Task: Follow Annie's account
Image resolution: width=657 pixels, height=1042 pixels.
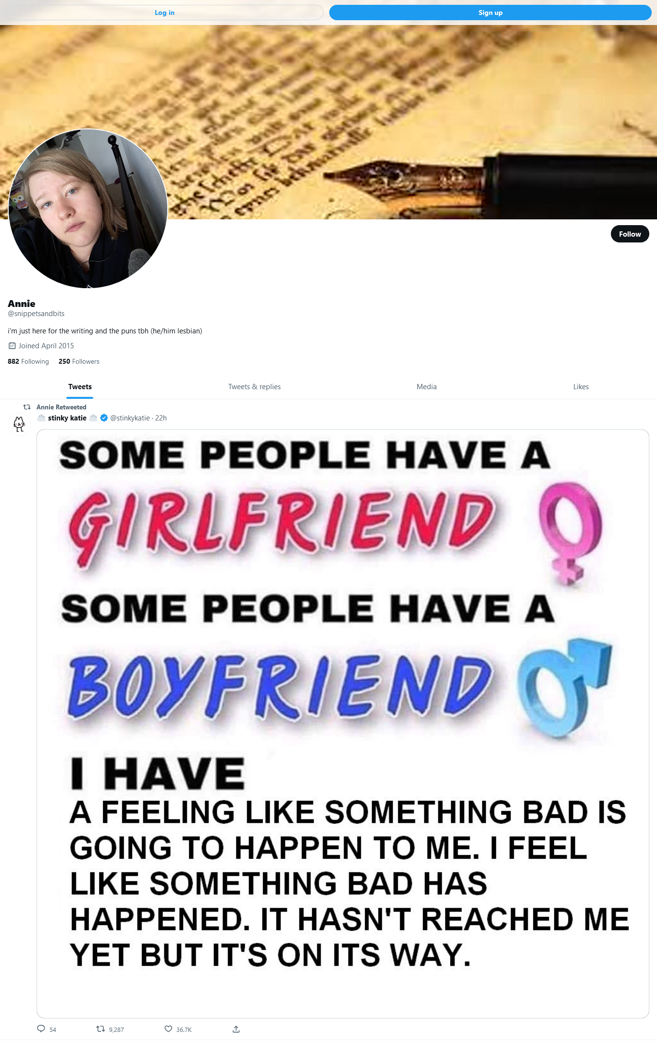Action: [630, 234]
